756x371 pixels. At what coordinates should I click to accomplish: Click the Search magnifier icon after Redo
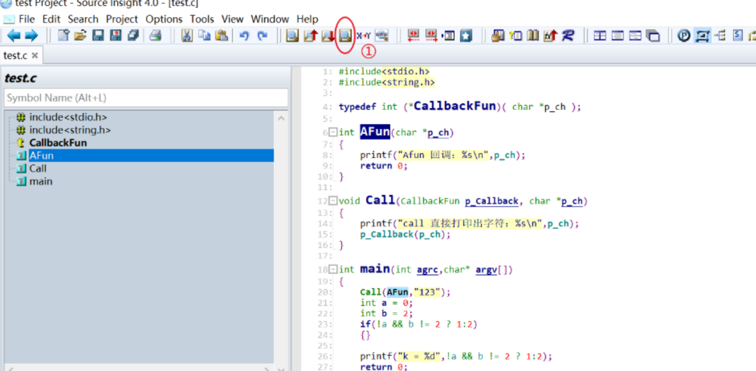tap(292, 36)
